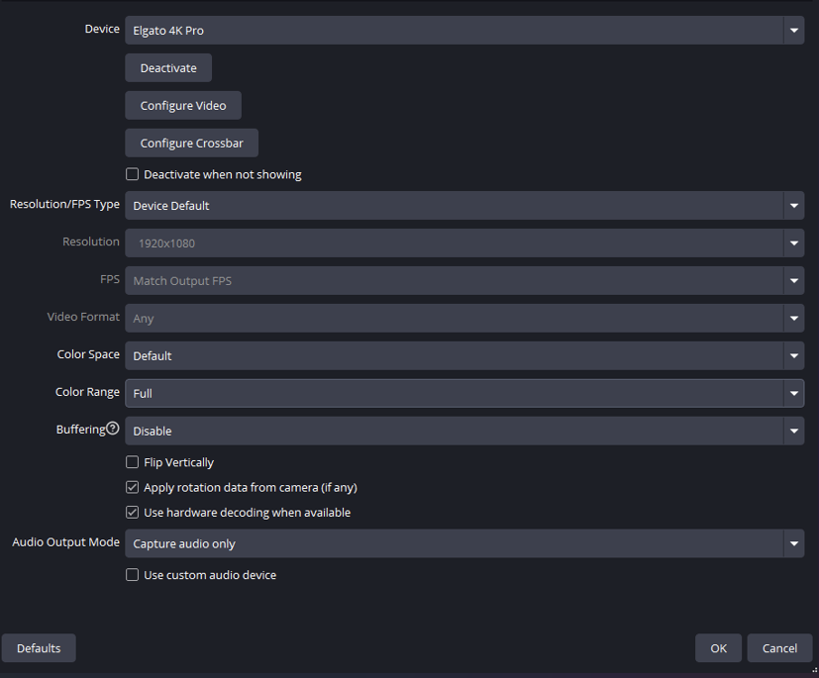Click Cancel to discard changes
819x678 pixels.
pyautogui.click(x=779, y=648)
